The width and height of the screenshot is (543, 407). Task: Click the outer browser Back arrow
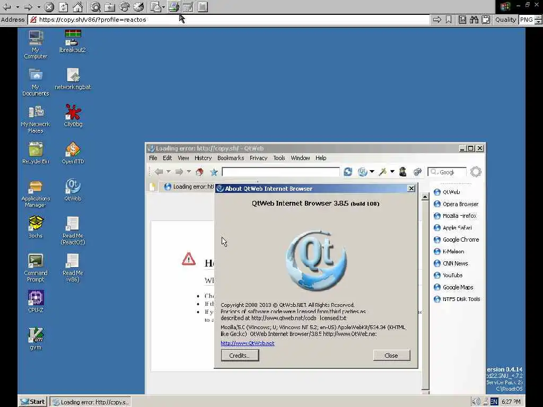pyautogui.click(x=7, y=6)
